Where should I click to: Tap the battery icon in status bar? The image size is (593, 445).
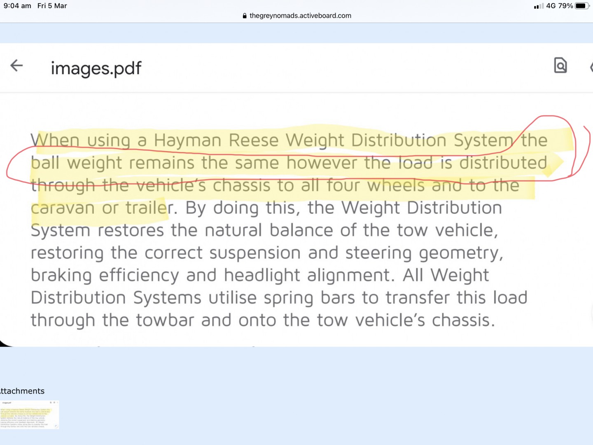(582, 6)
